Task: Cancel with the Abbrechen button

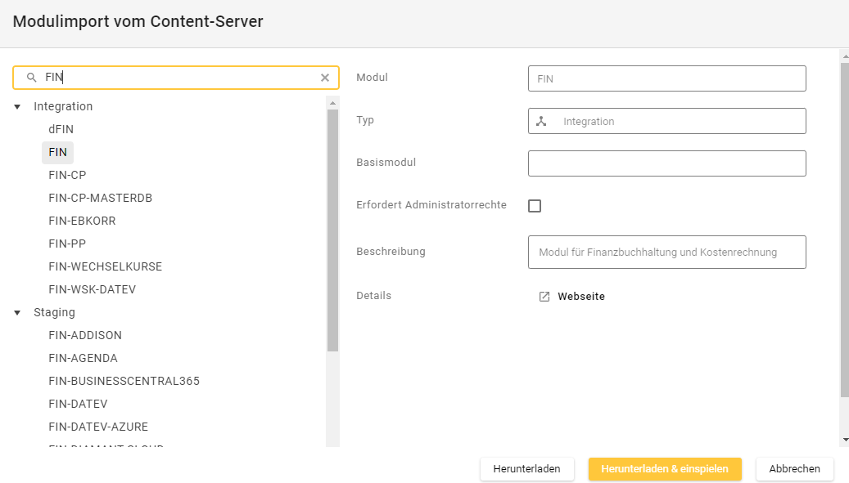Action: tap(794, 469)
